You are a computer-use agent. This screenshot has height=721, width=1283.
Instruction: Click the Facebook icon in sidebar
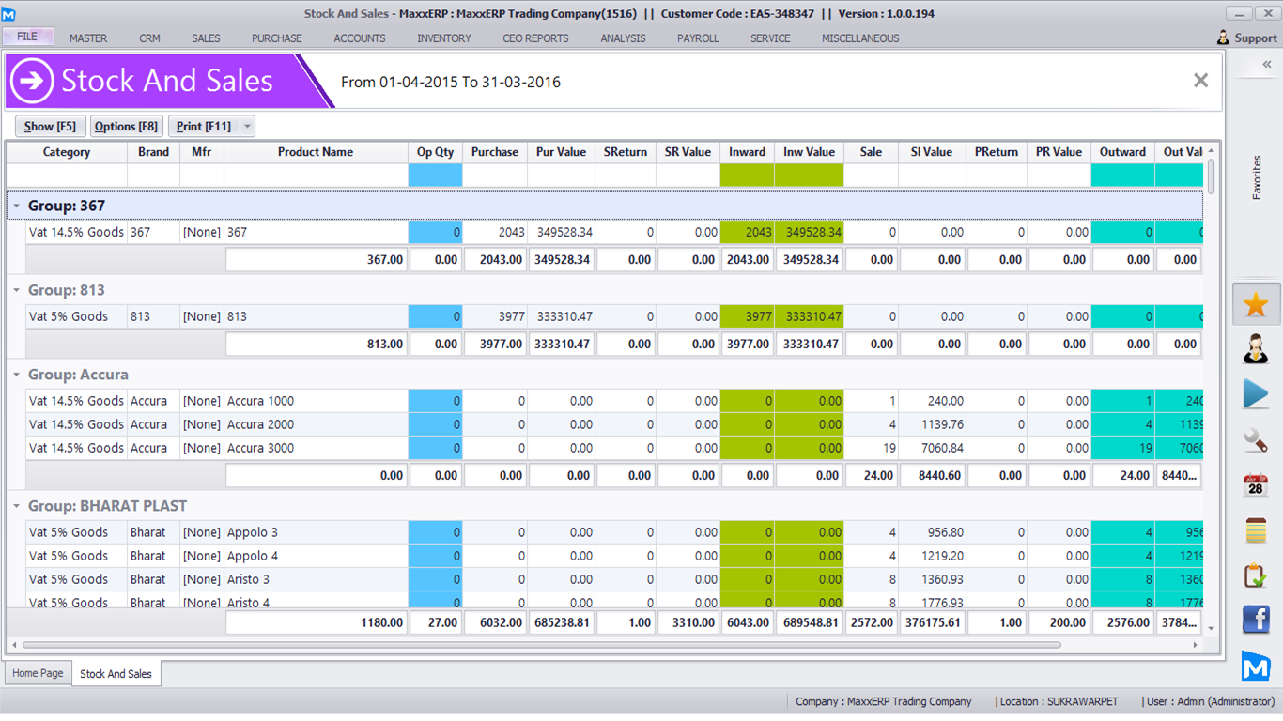(1256, 620)
